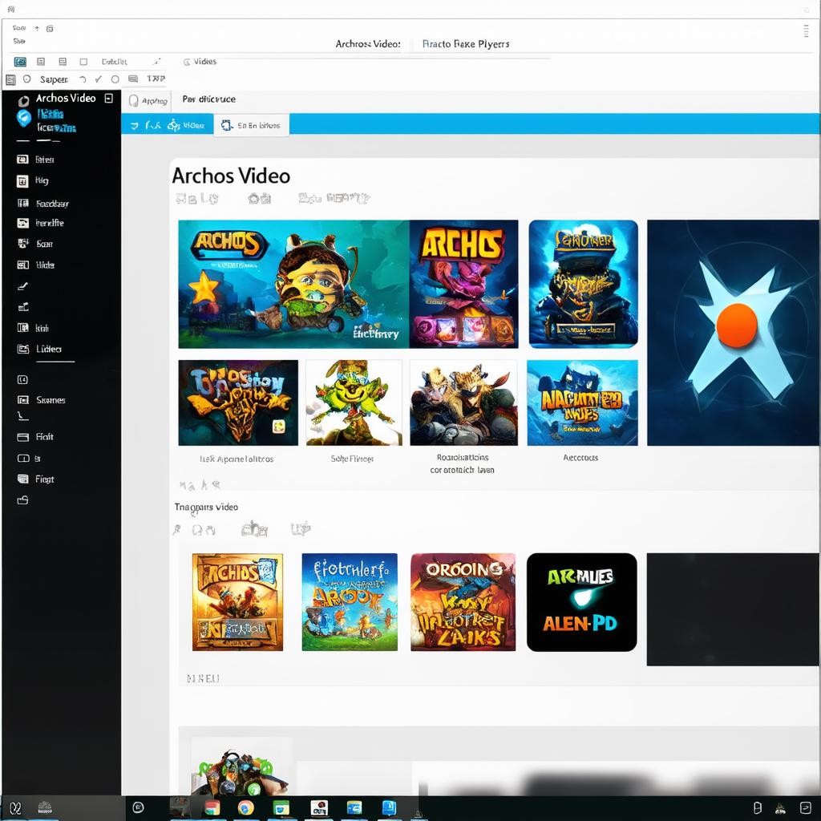Select the white tab on the blue bar
The width and height of the screenshot is (821, 821).
point(251,125)
